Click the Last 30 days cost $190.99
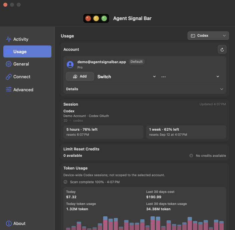235x230 pixels. (154, 197)
